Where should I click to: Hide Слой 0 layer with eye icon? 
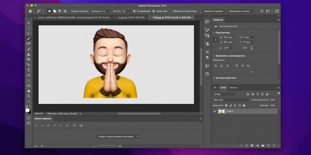point(214,111)
